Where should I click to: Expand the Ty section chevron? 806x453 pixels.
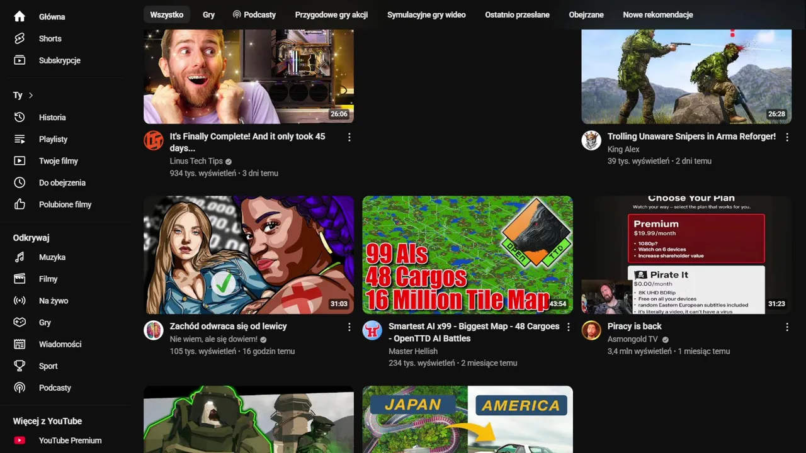[x=31, y=95]
